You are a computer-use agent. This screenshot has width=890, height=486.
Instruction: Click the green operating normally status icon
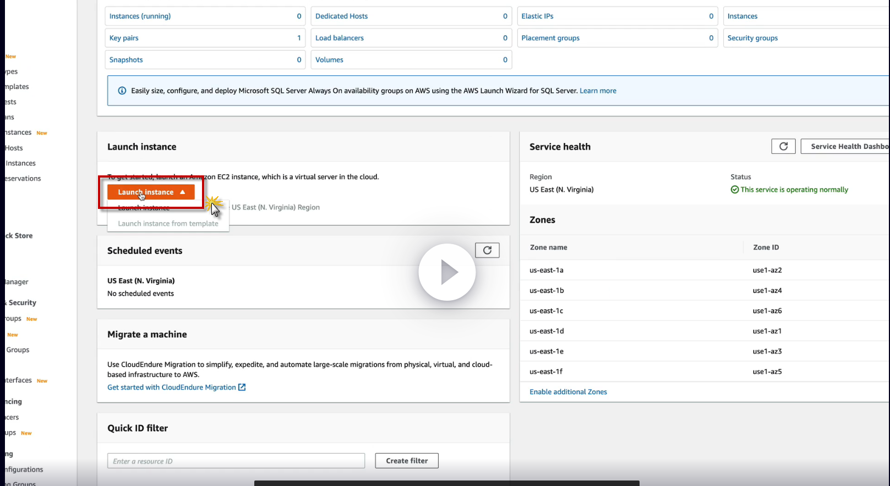pyautogui.click(x=735, y=190)
